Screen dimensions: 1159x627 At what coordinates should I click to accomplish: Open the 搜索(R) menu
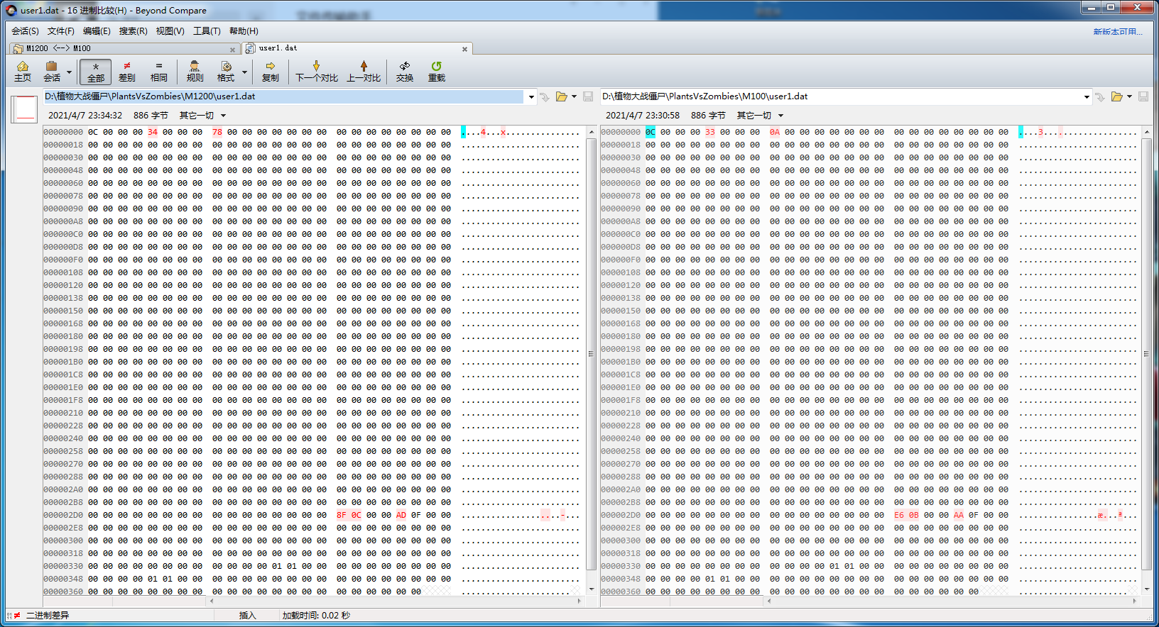click(133, 31)
